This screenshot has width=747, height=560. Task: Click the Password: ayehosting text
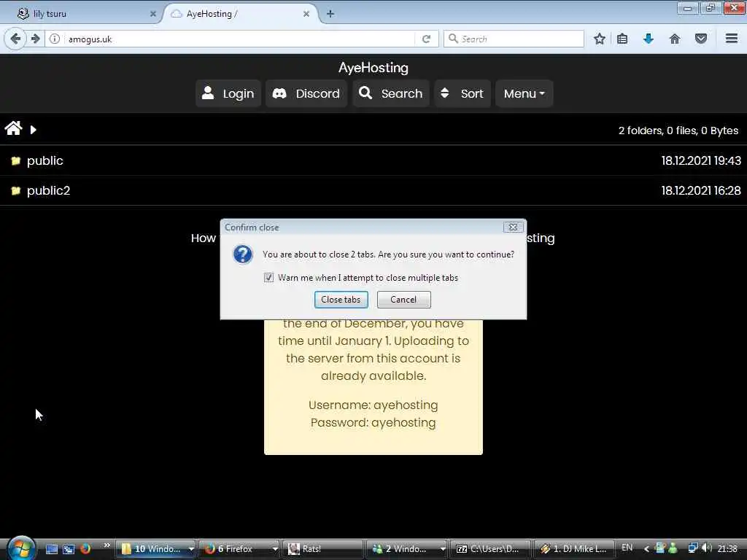point(373,422)
